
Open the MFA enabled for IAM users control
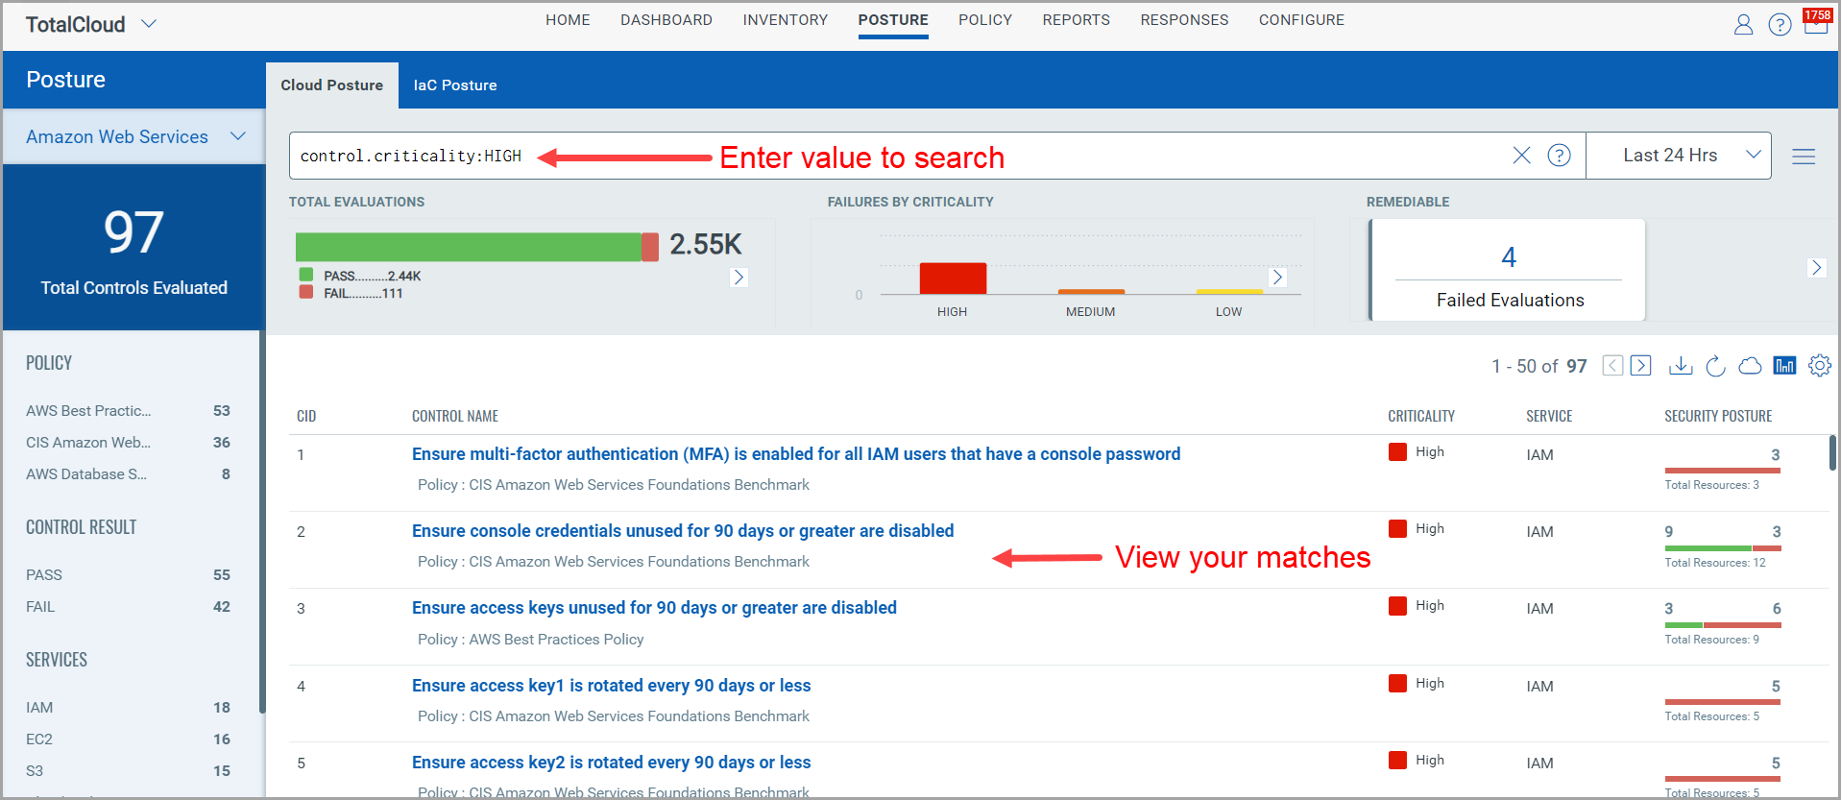coord(796,454)
